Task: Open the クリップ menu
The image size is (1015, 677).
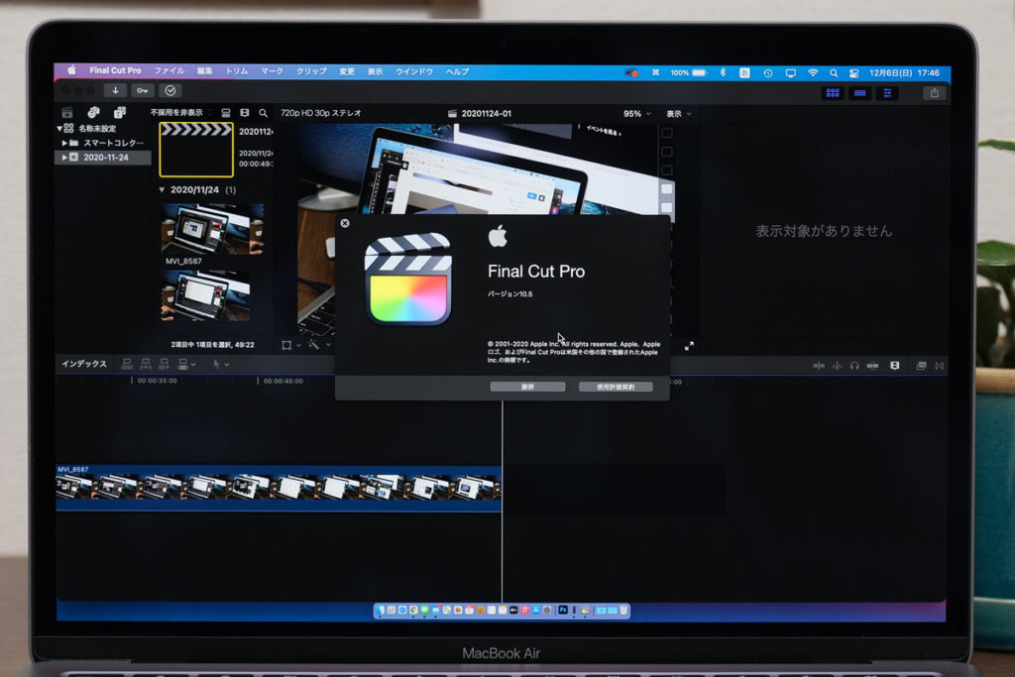Action: click(x=311, y=71)
